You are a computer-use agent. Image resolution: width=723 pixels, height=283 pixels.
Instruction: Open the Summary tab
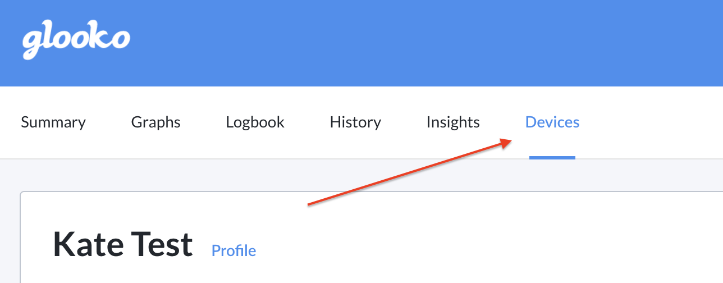[x=53, y=122]
